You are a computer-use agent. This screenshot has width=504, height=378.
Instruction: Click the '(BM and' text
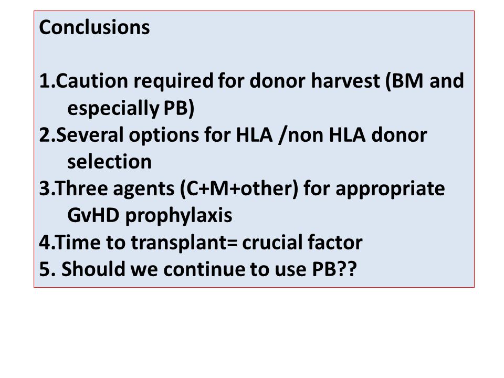click(x=424, y=81)
